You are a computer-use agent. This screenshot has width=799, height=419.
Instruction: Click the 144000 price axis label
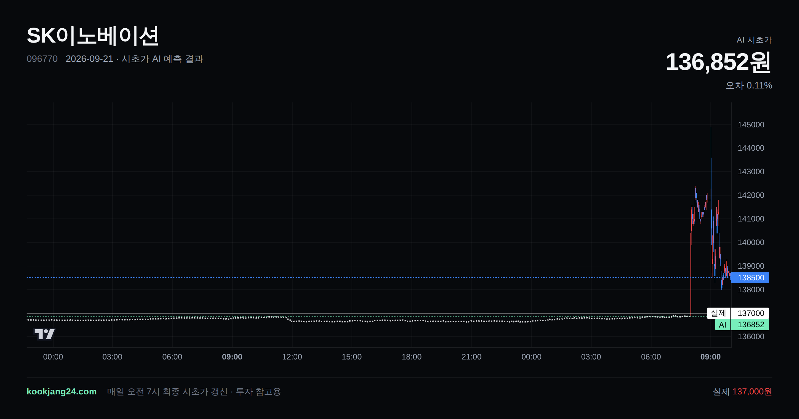point(751,148)
